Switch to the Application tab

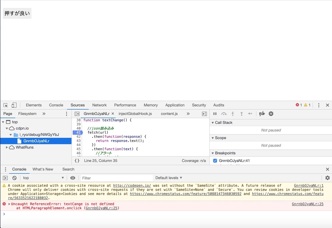pyautogui.click(x=175, y=105)
